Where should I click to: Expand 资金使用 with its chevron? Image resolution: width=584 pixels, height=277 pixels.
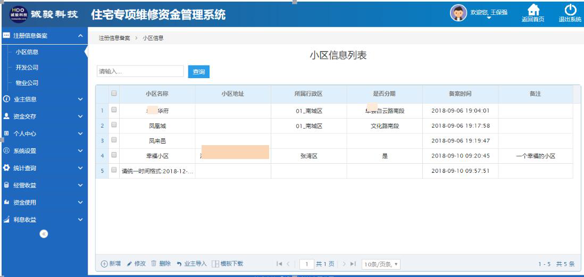[x=80, y=202]
